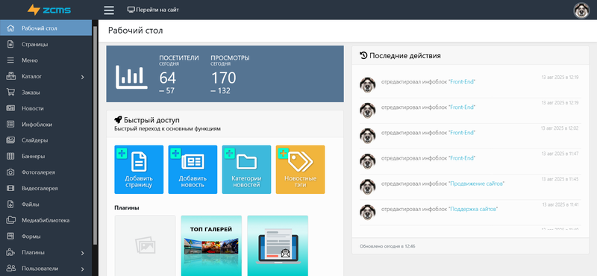Click the sidebar vertical scrollbar
The image size is (597, 276).
coord(96,141)
